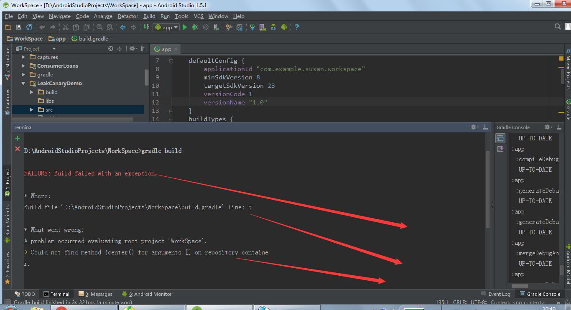
Task: Click the CRLF line separator selector
Action: 460,302
